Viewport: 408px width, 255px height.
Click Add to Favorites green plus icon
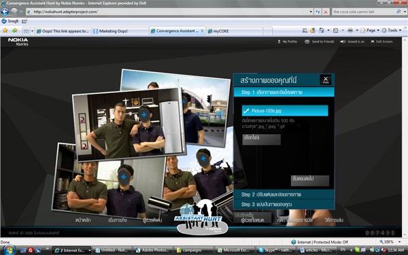point(14,31)
